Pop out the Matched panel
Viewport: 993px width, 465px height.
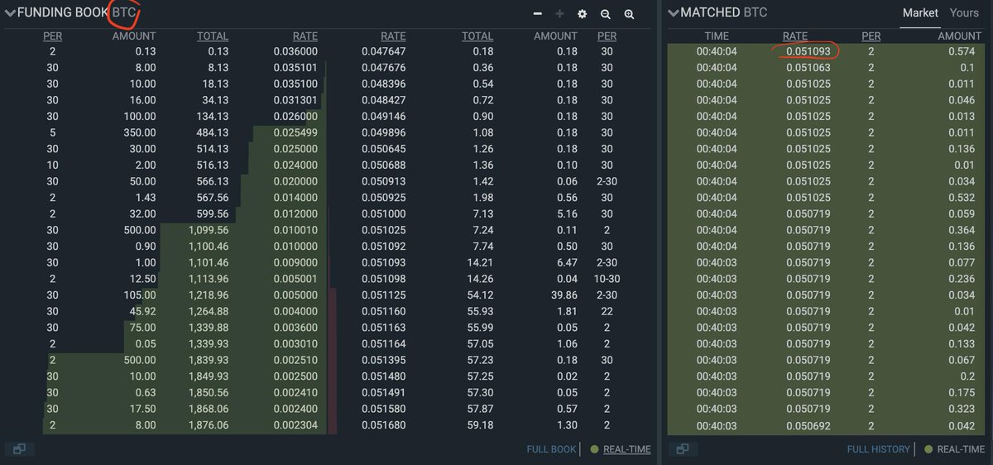tap(683, 448)
